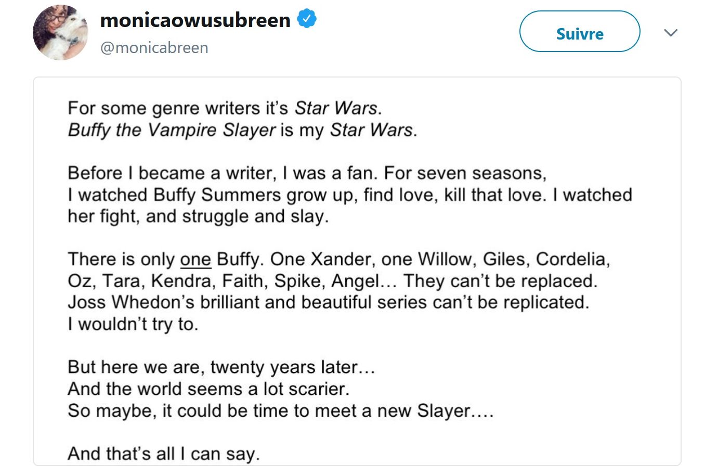Image resolution: width=705 pixels, height=475 pixels.
Task: Click the line "her fight, and struggle and slay."
Action: pyautogui.click(x=198, y=216)
